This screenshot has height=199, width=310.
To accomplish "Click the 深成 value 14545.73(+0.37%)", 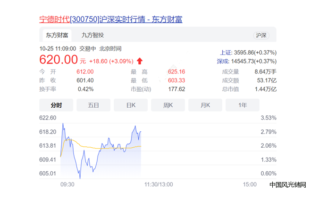I will [x=254, y=61].
